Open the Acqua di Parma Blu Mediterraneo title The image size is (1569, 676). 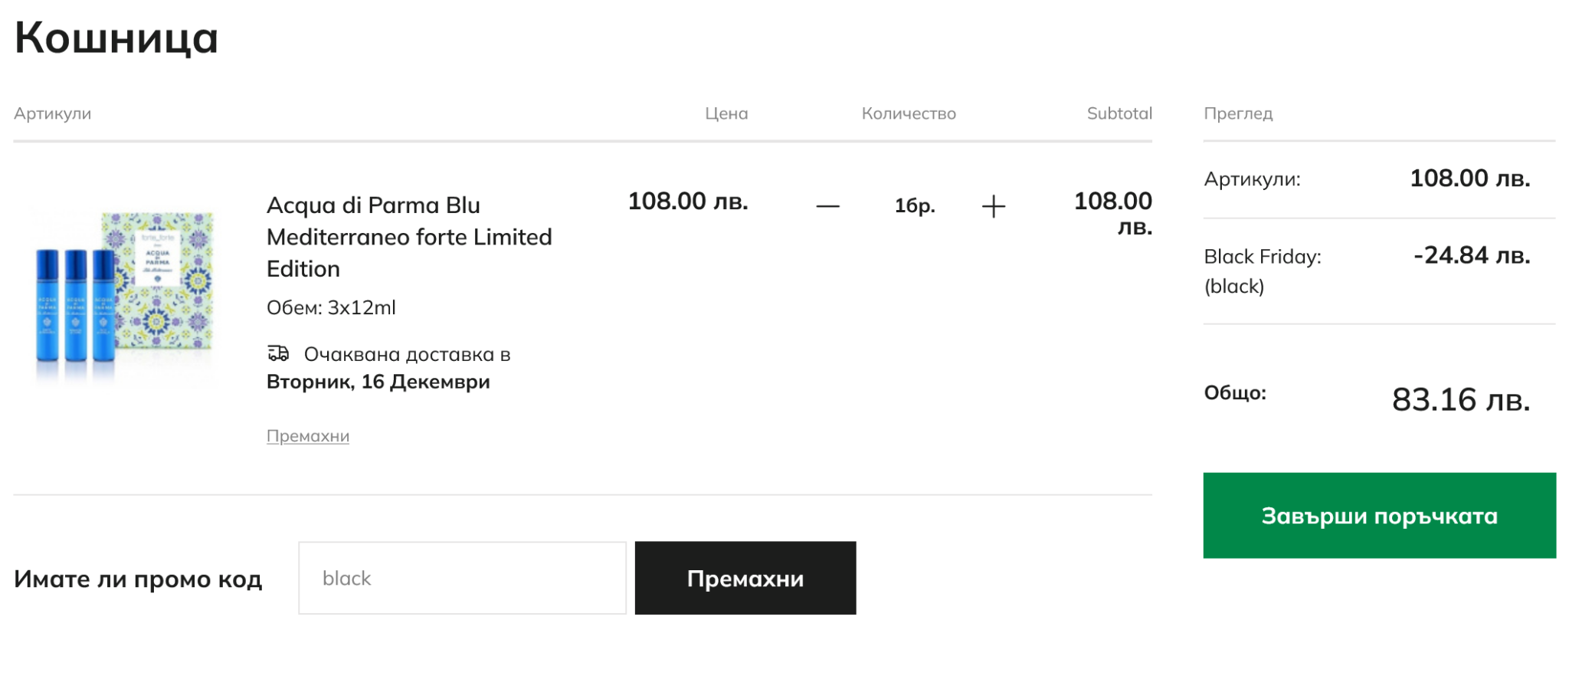click(408, 237)
